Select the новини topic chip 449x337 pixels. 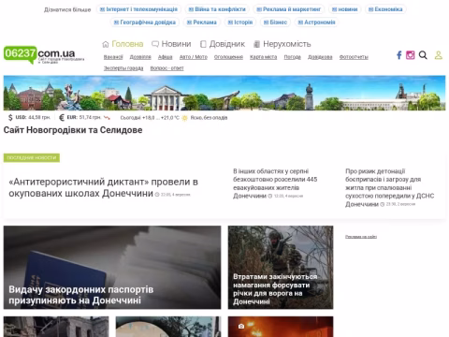pyautogui.click(x=344, y=9)
